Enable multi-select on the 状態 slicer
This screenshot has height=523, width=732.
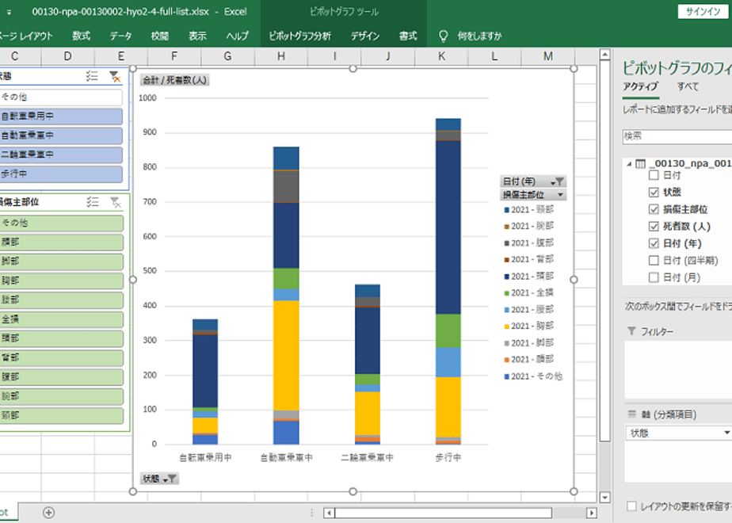(x=92, y=76)
